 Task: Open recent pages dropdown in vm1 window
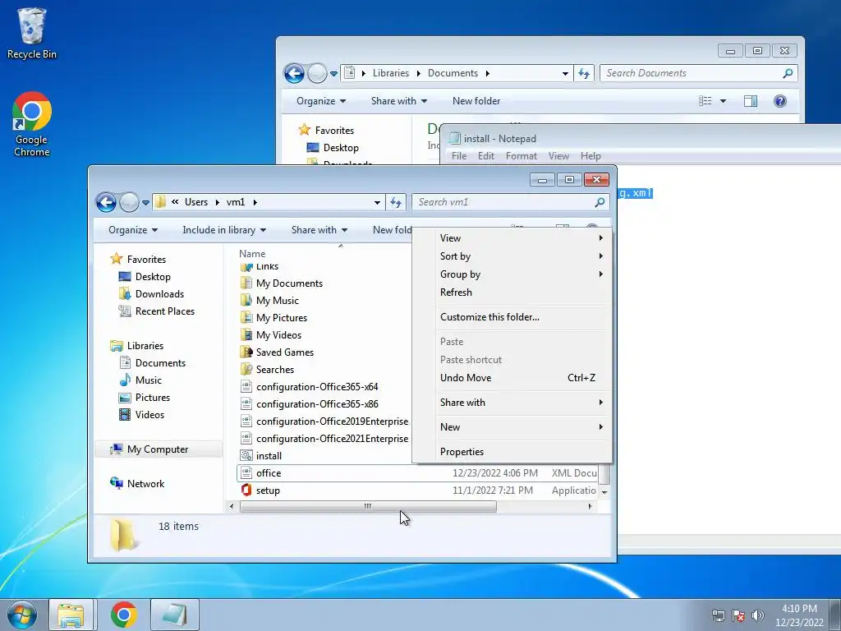point(145,203)
